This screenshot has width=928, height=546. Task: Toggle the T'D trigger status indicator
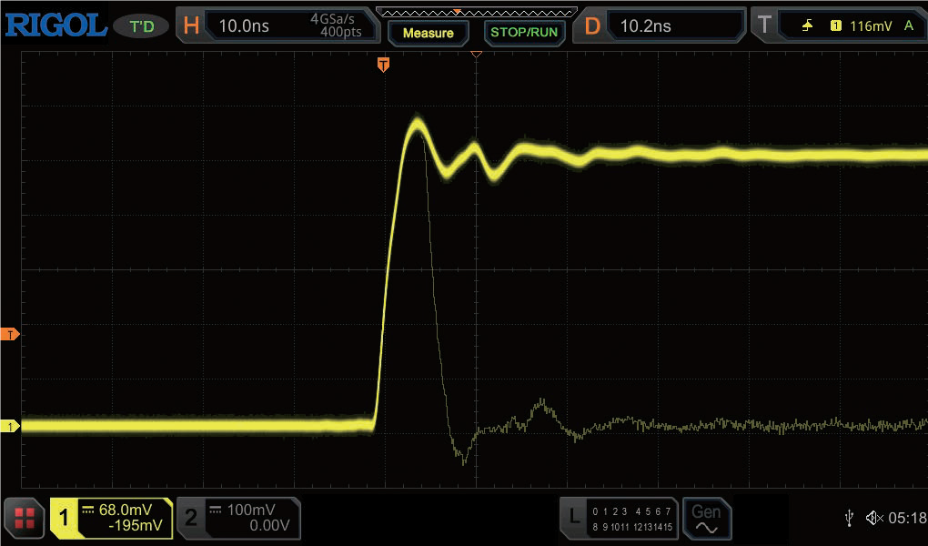pos(142,25)
